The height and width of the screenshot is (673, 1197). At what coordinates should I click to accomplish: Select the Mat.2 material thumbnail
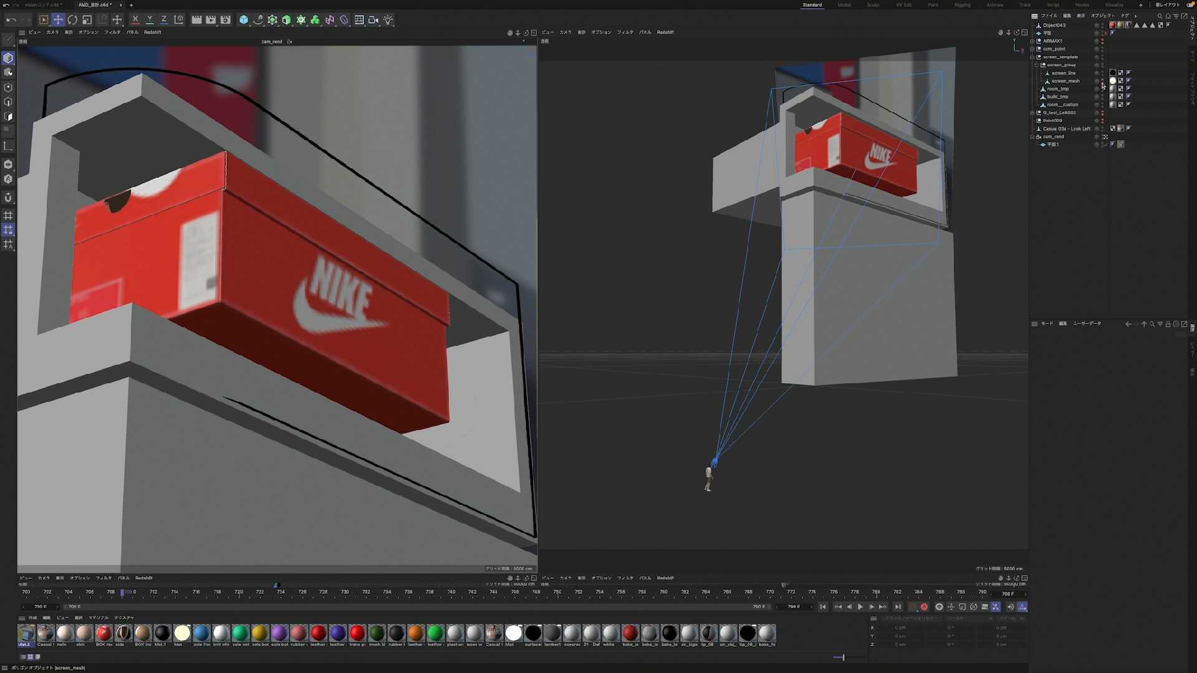[x=26, y=636]
